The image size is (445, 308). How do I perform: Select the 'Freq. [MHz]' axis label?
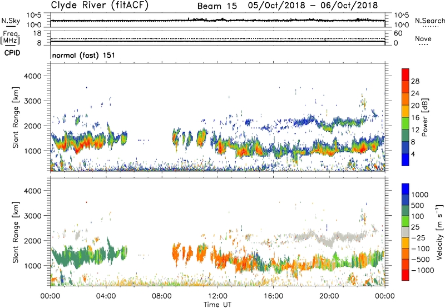[10, 37]
